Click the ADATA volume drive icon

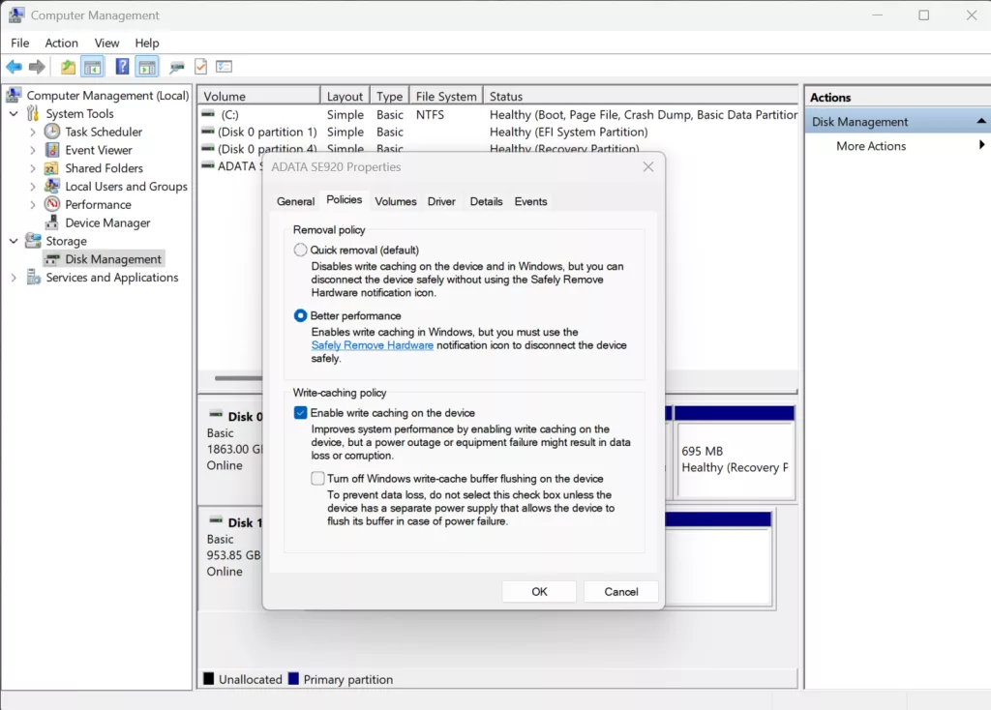(208, 165)
